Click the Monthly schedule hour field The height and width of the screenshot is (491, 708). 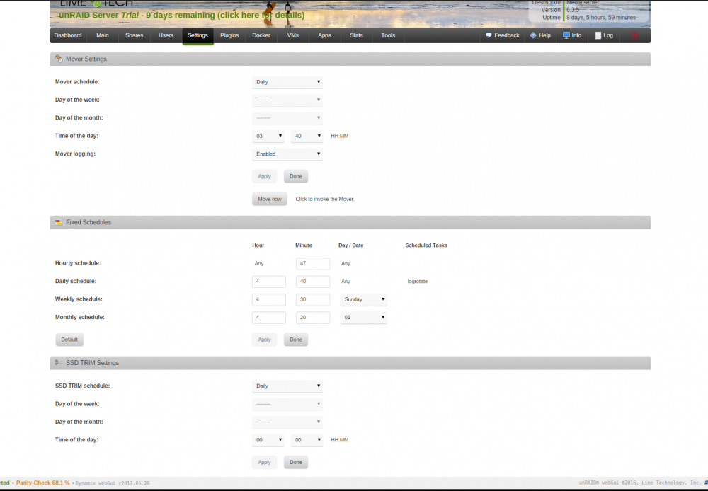click(269, 318)
